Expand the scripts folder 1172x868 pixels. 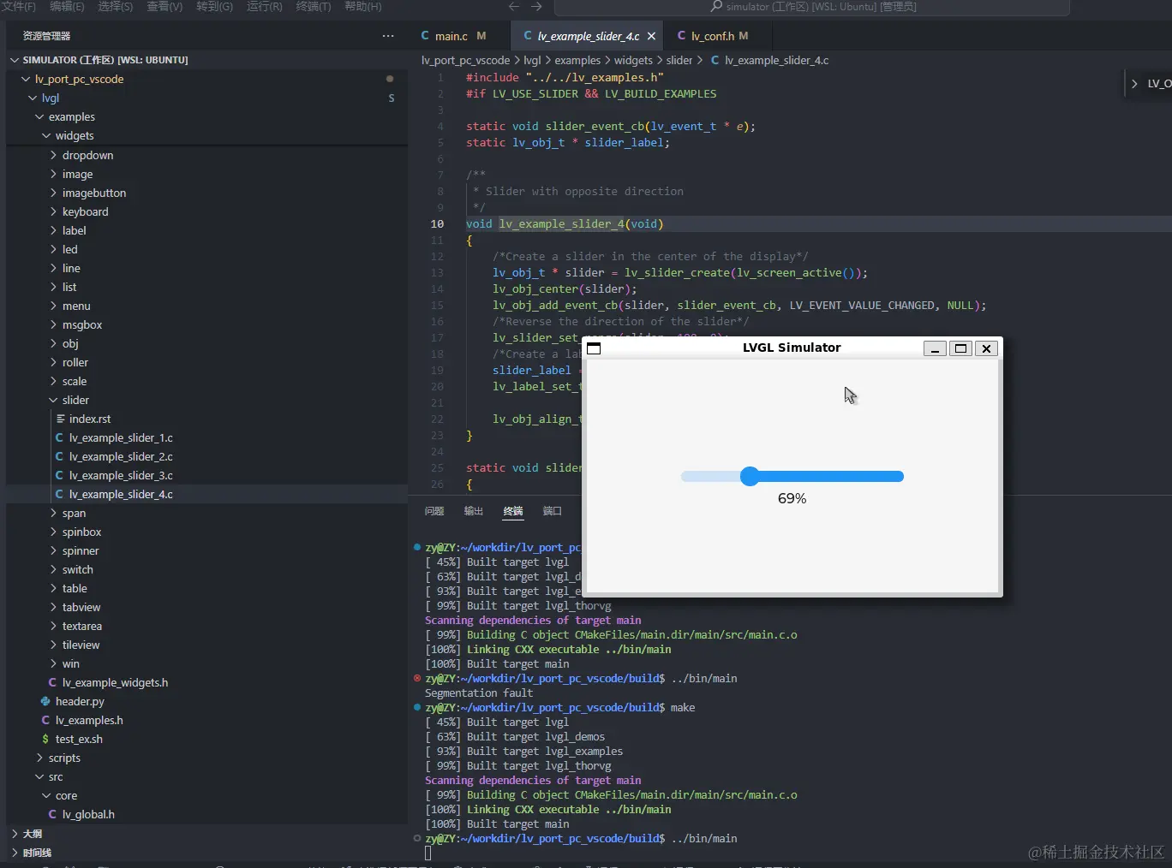39,758
